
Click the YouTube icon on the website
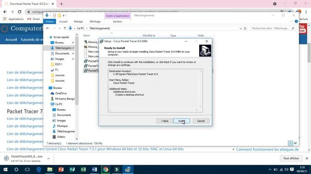click(302, 29)
